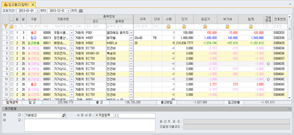This screenshot has height=135, width=294.
Task: Check the checkbox for row 11
Action: pyautogui.click(x=12, y=85)
